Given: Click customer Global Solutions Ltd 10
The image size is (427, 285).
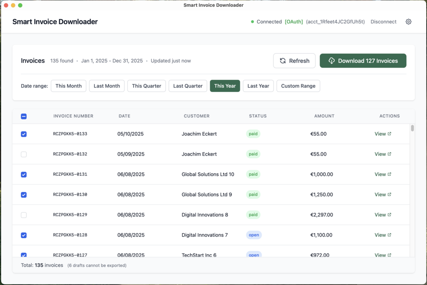Looking at the screenshot, I should coord(208,174).
